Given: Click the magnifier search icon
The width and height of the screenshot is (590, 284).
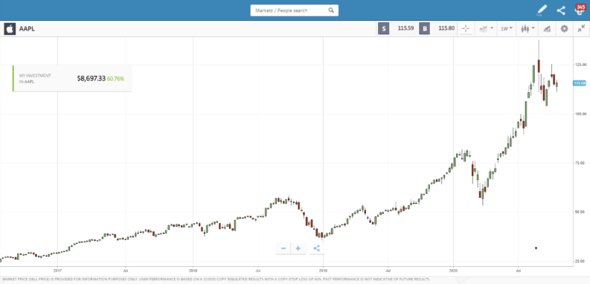Looking at the screenshot, I should point(331,10).
